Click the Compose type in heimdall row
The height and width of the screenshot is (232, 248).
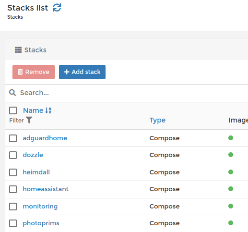pyautogui.click(x=165, y=172)
